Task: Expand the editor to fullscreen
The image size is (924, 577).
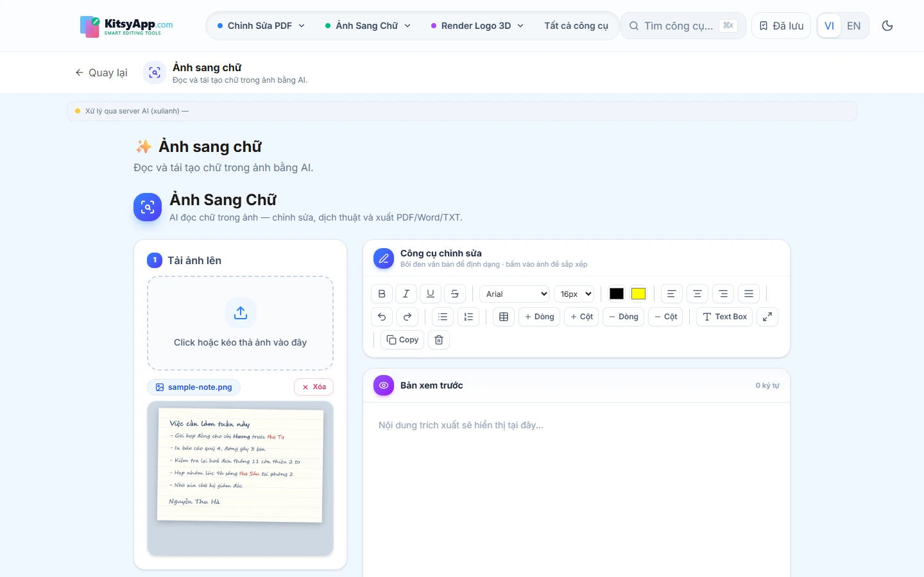Action: click(767, 317)
